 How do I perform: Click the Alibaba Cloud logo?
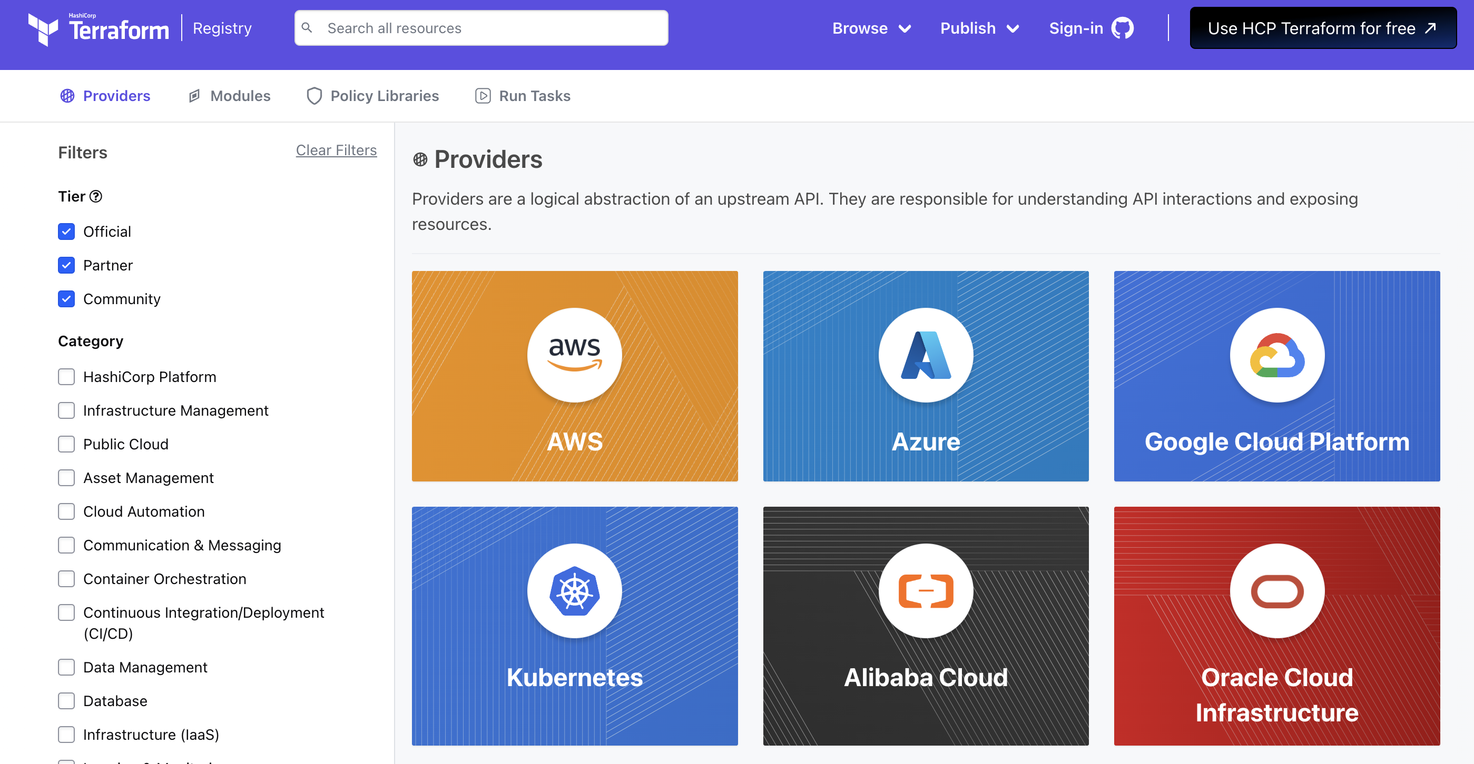coord(925,591)
